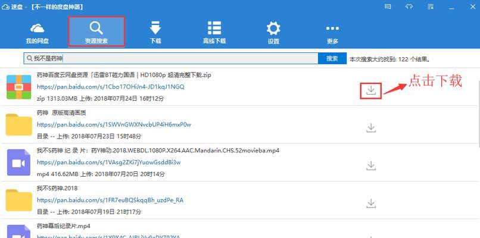The image size is (480, 238).
Task: Close the 速盘 window
Action: coord(473,7)
